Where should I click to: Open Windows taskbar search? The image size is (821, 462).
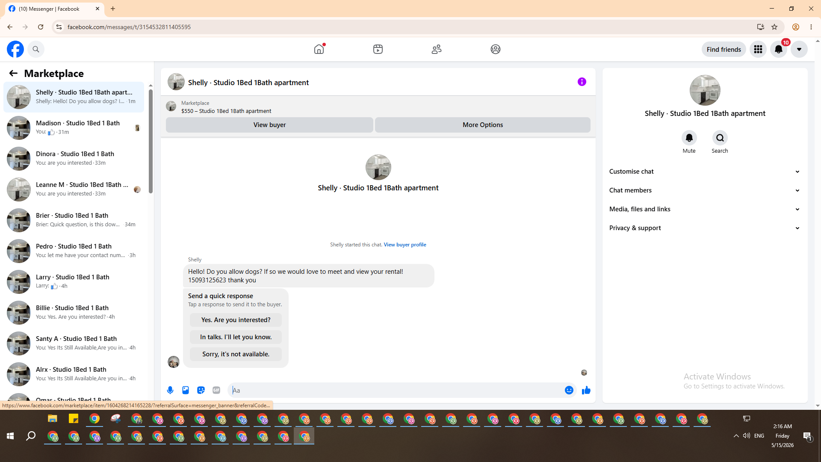(31, 436)
